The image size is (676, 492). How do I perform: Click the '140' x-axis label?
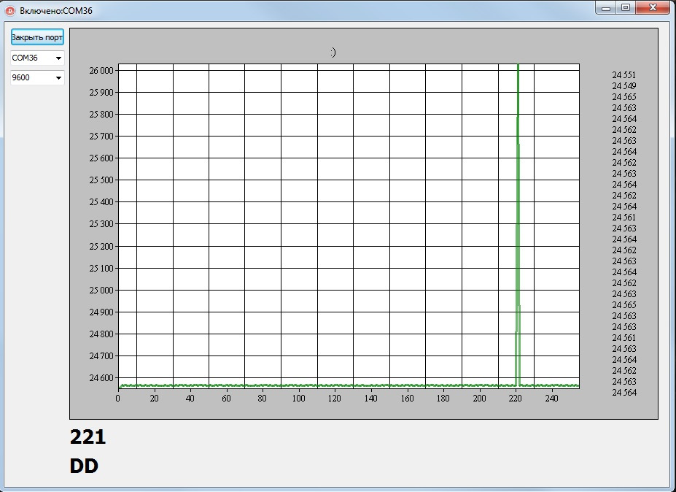click(x=370, y=399)
